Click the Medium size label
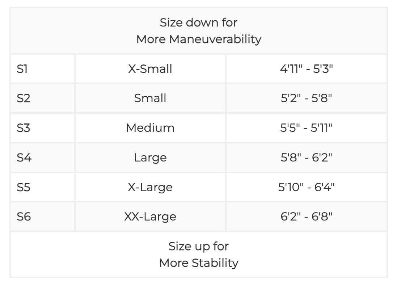This screenshot has width=401, height=294. coord(150,128)
